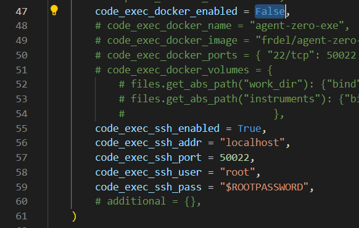Image resolution: width=359 pixels, height=228 pixels.
Task: Click the closing parenthesis on line 61
Action: click(x=74, y=216)
